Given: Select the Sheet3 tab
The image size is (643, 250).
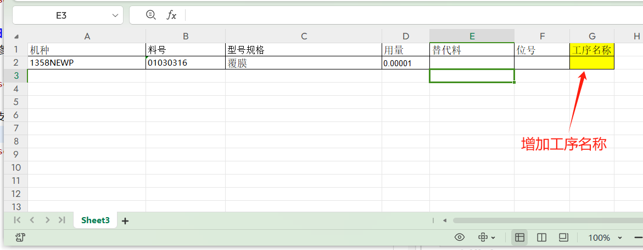Looking at the screenshot, I should pos(96,220).
